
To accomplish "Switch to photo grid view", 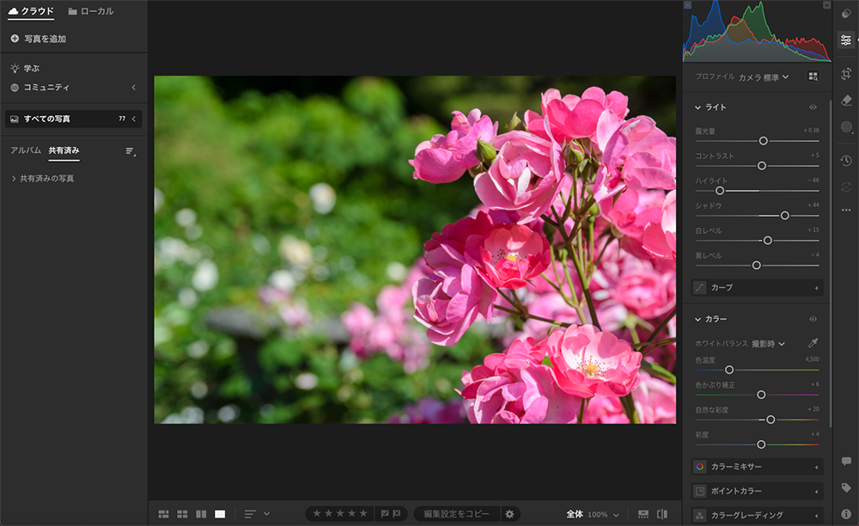I will coord(164,514).
